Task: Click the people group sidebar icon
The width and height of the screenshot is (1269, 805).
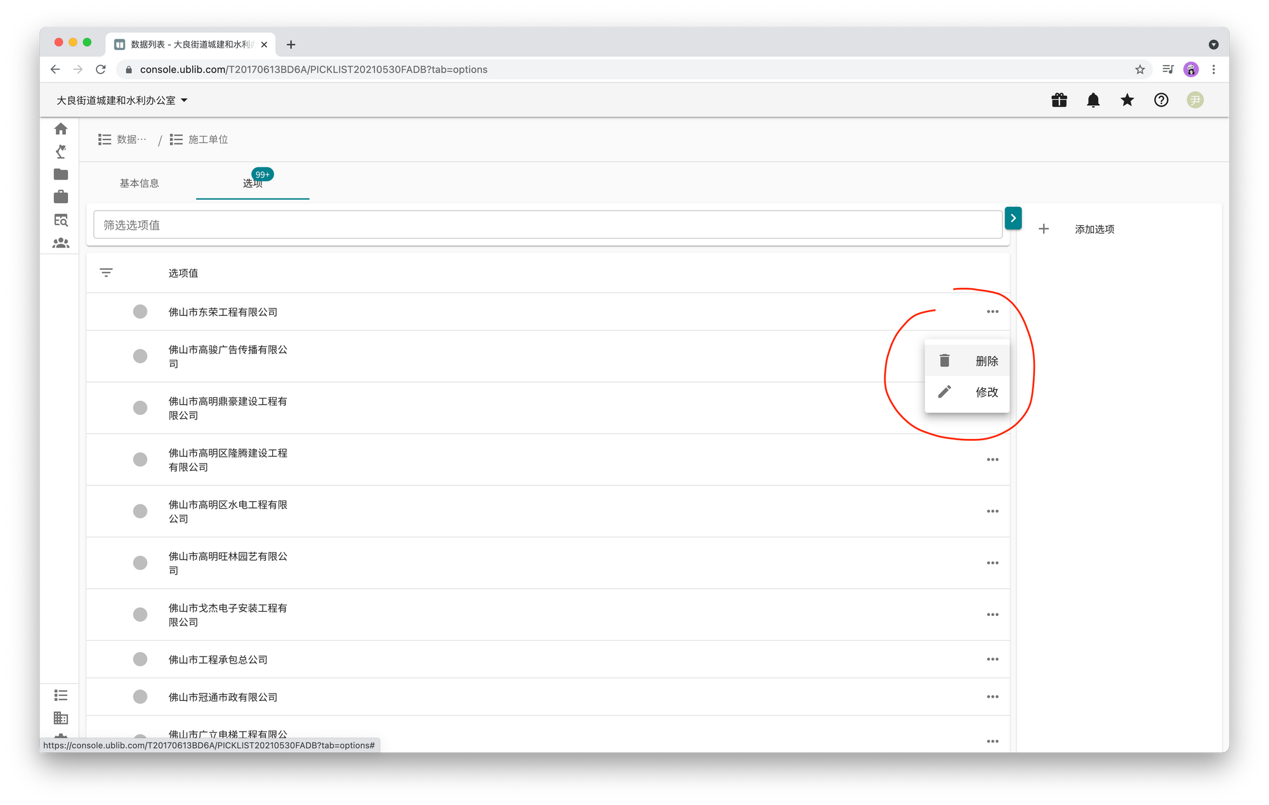Action: (x=61, y=243)
